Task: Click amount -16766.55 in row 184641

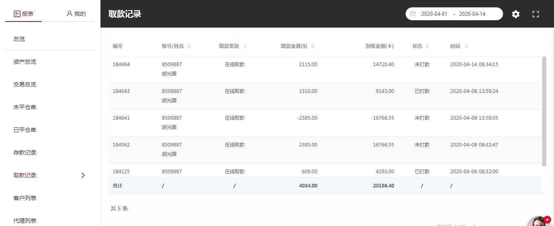Action: [382, 118]
